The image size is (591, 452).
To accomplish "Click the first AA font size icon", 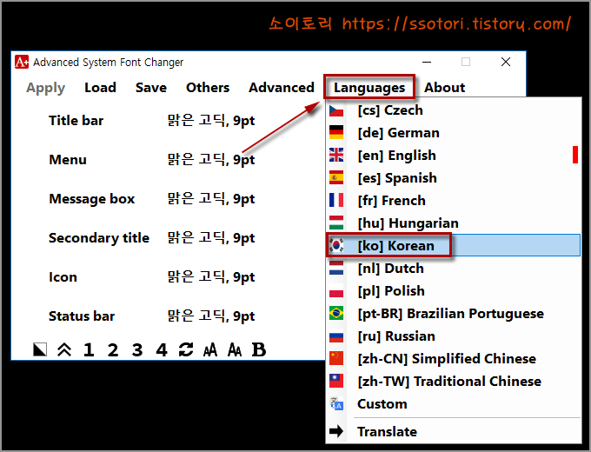I will click(x=210, y=349).
